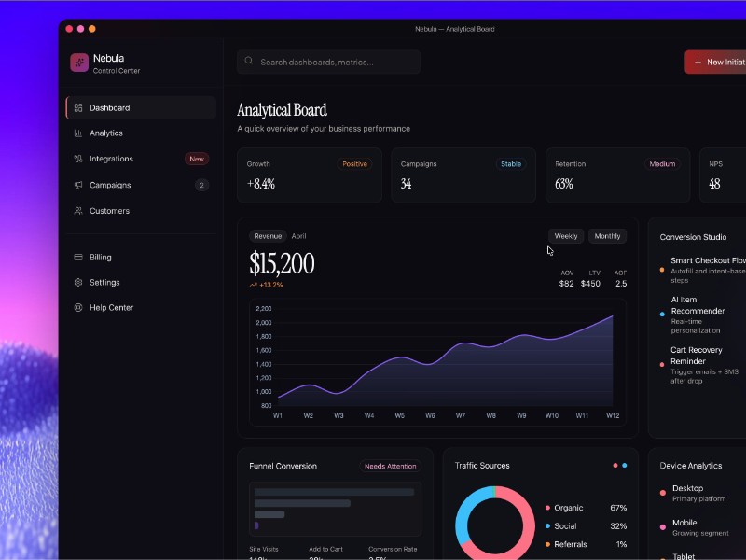
Task: Switch revenue view to Weekly
Action: click(565, 236)
